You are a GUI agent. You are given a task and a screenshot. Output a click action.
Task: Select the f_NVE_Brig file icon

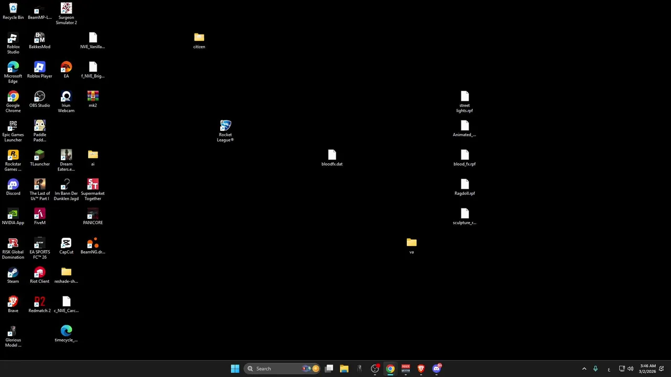[93, 70]
